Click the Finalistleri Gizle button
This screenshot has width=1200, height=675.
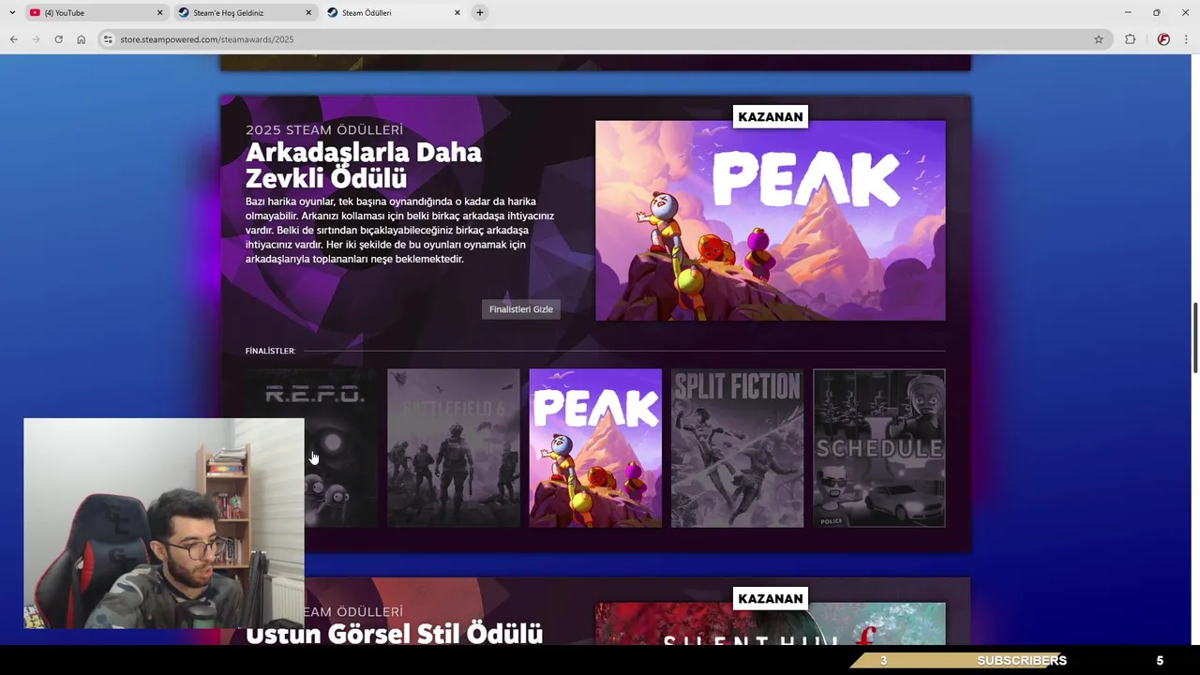pos(521,309)
